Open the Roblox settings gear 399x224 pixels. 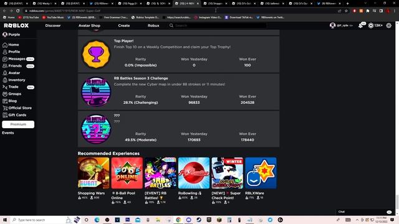point(389,26)
